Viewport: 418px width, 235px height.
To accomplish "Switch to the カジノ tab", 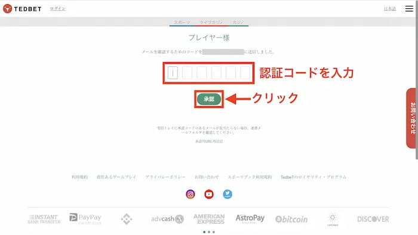I will tap(238, 22).
